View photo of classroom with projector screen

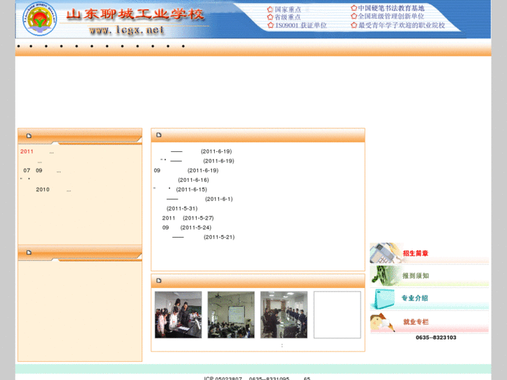231,314
